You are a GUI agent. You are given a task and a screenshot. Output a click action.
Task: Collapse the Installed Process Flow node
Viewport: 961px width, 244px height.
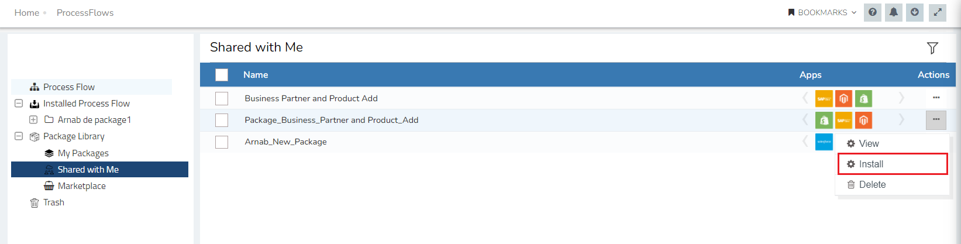[19, 104]
